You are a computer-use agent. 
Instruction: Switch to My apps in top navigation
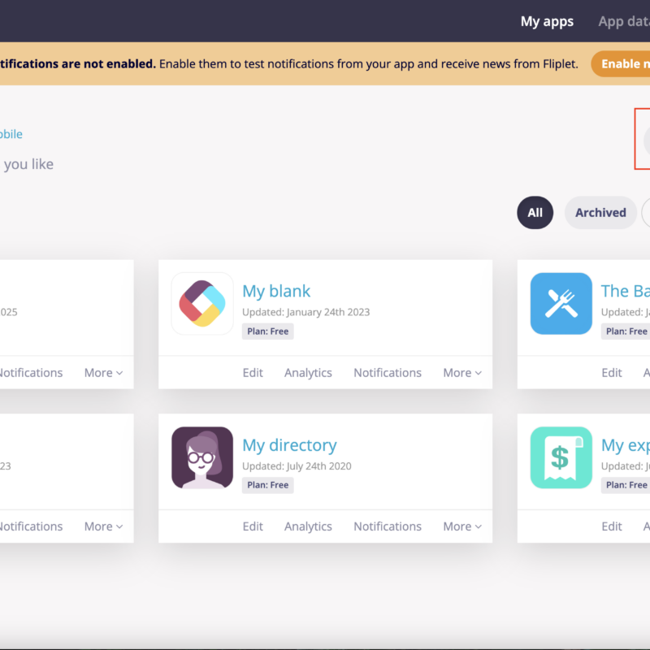[547, 21]
